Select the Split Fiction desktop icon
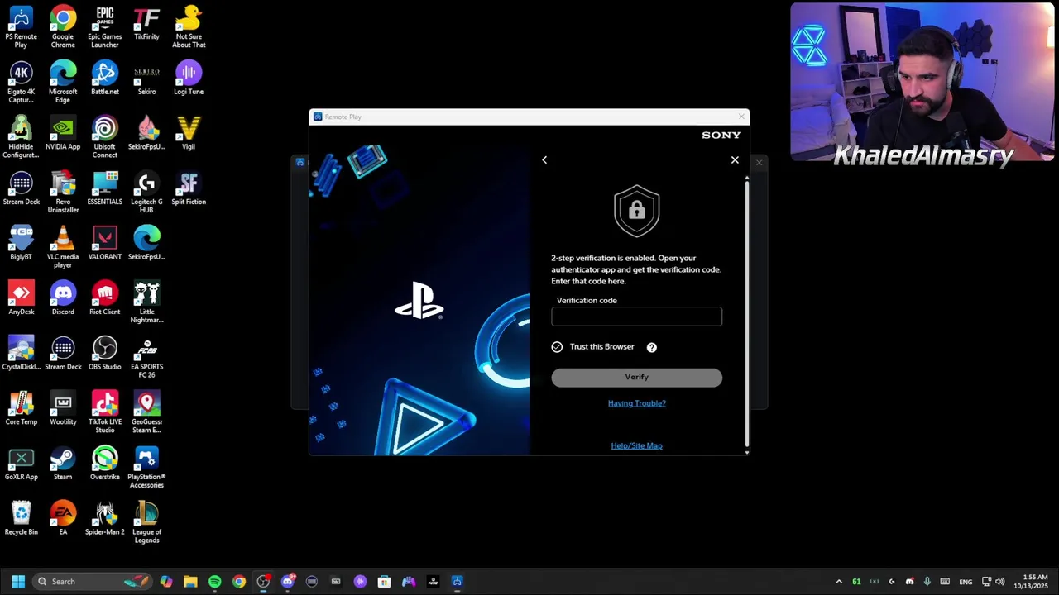Image resolution: width=1059 pixels, height=595 pixels. click(189, 188)
